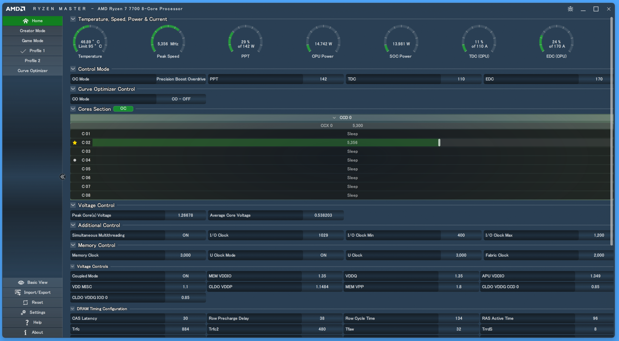Click the vertical scrollbar on the right
Screen dimensions: 619x341
pos(612,131)
